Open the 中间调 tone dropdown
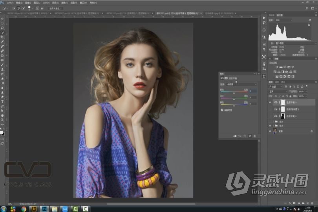This screenshot has height=212, width=318. point(241,84)
